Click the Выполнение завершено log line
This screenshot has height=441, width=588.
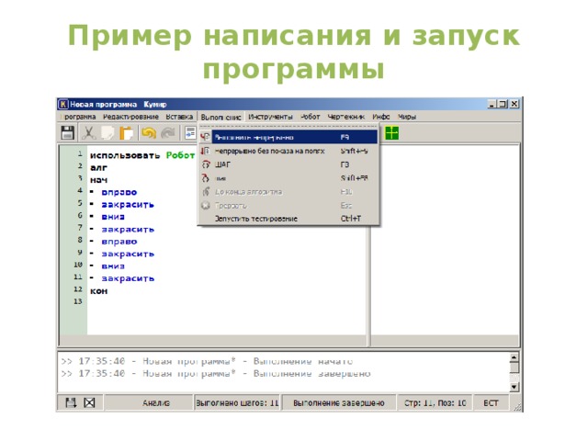216,374
